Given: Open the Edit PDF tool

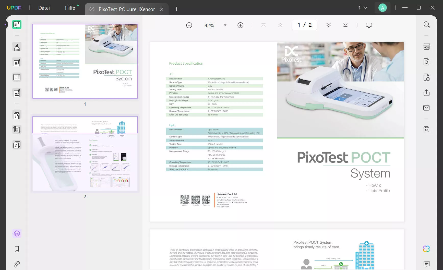Looking at the screenshot, I should coord(17,63).
